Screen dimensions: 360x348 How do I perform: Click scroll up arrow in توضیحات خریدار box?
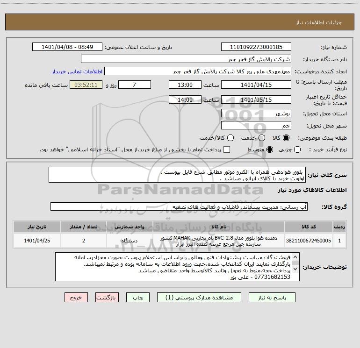point(295,257)
